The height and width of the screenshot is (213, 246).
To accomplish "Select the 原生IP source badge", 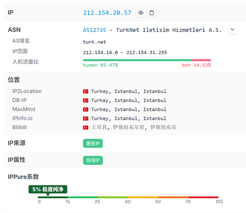I will pos(93,143).
